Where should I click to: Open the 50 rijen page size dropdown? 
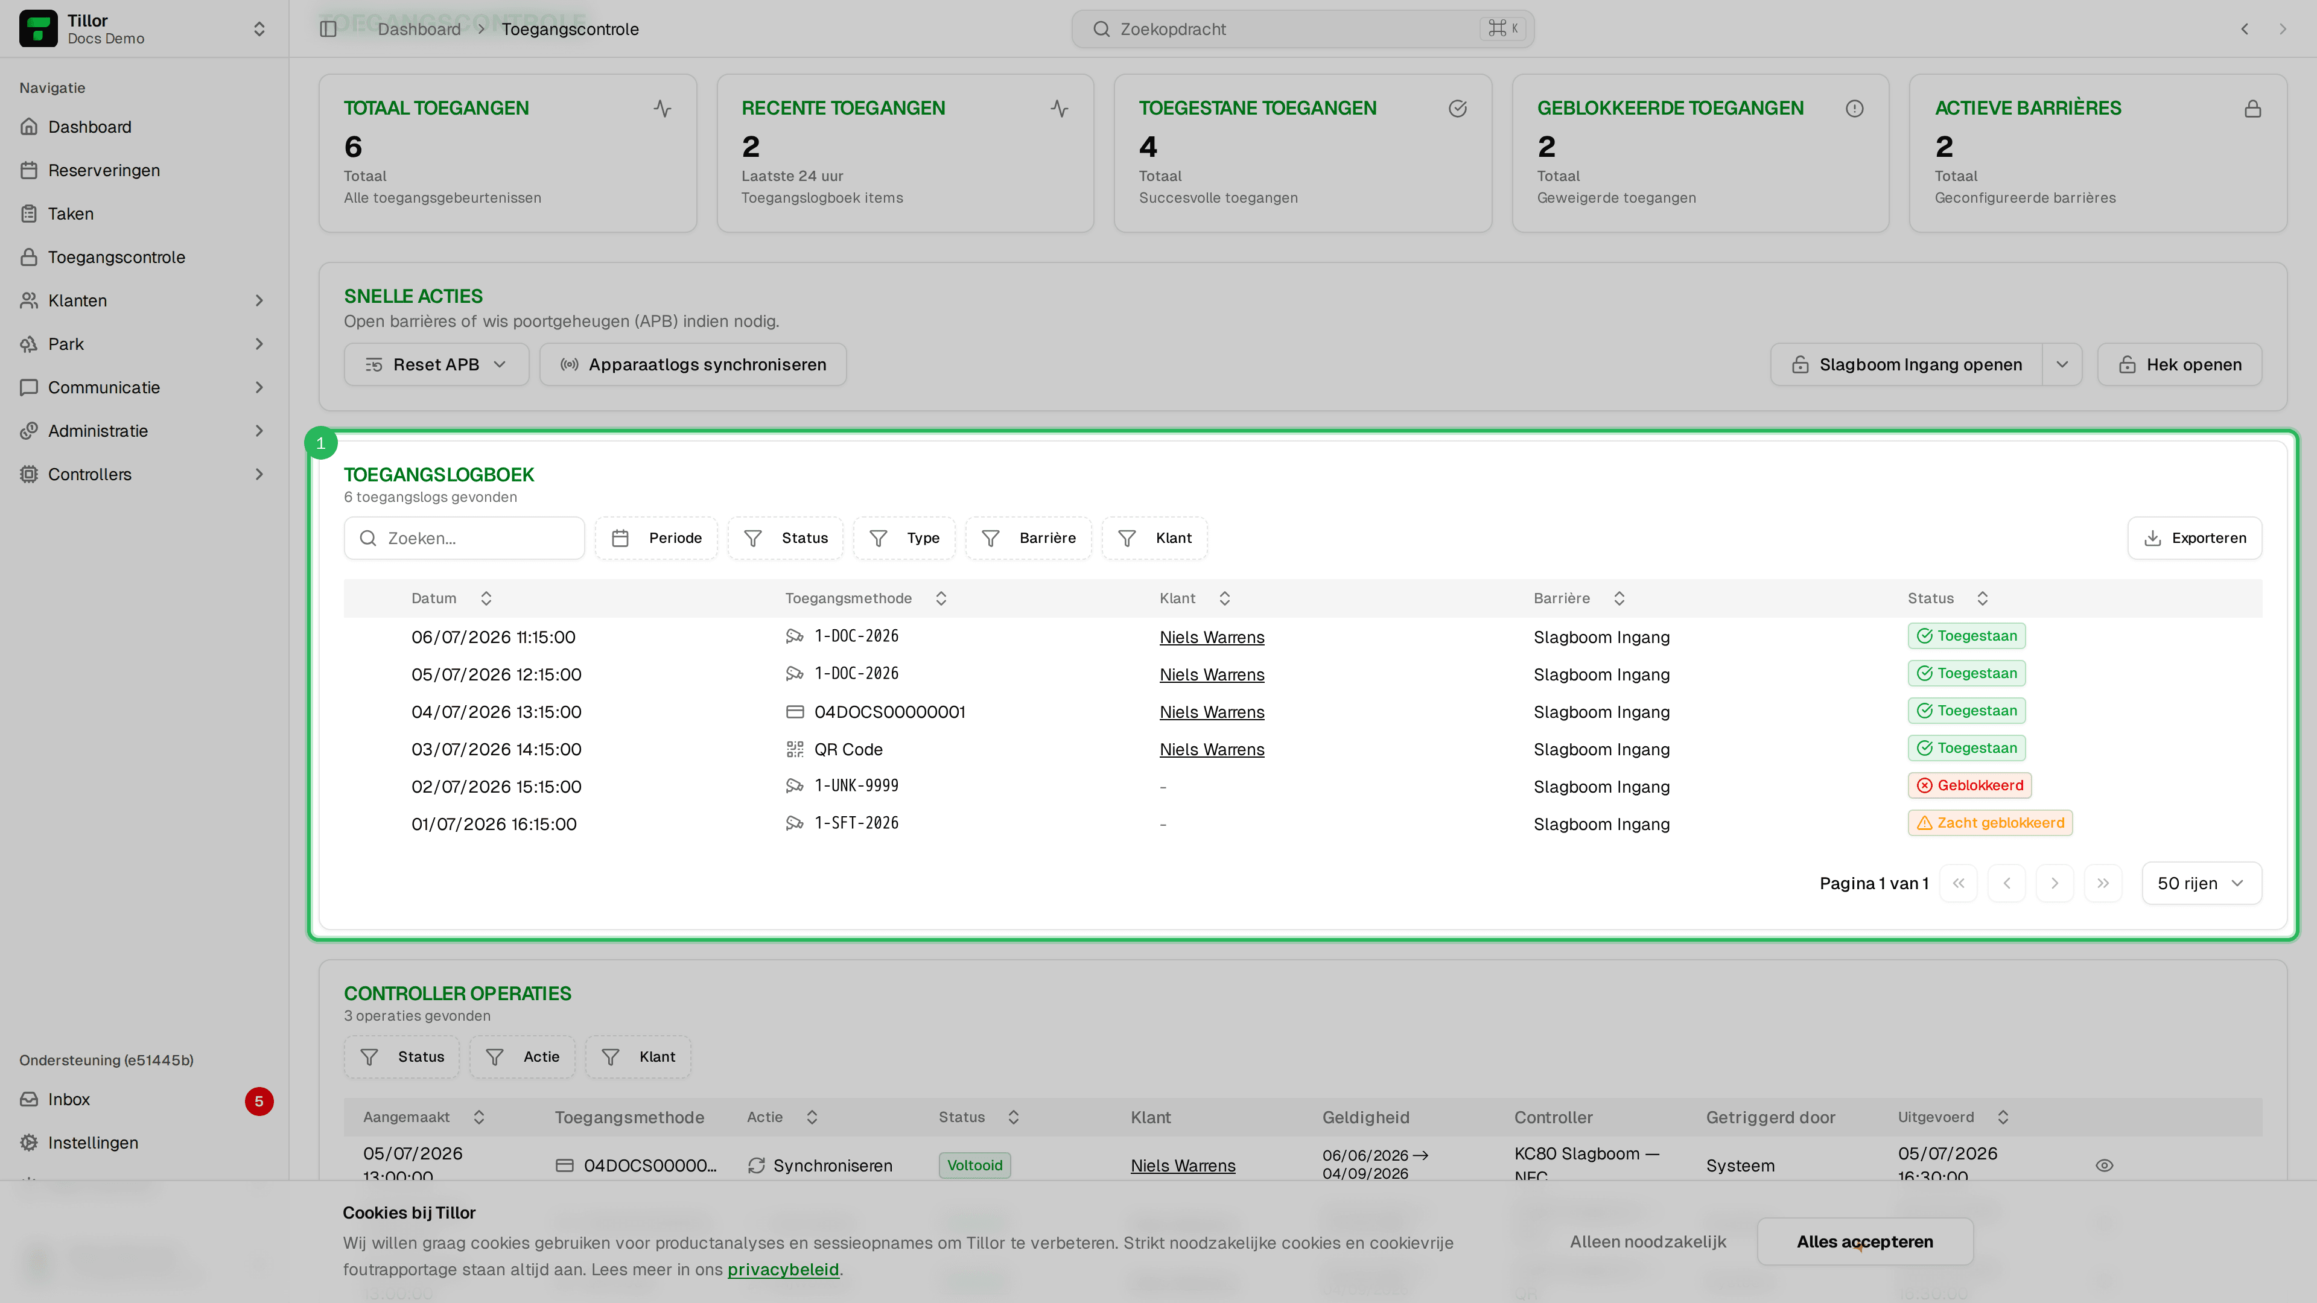(x=2202, y=883)
